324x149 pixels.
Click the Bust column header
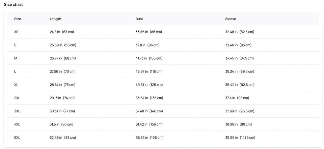139,19
